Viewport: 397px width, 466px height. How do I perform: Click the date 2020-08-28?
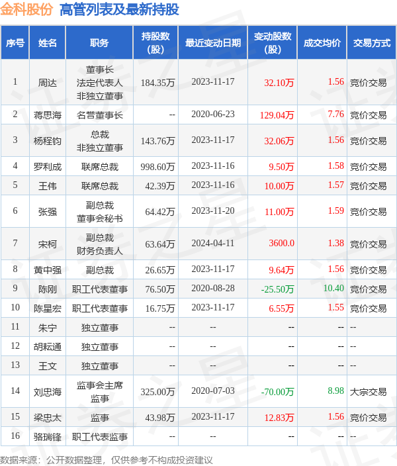coord(213,288)
